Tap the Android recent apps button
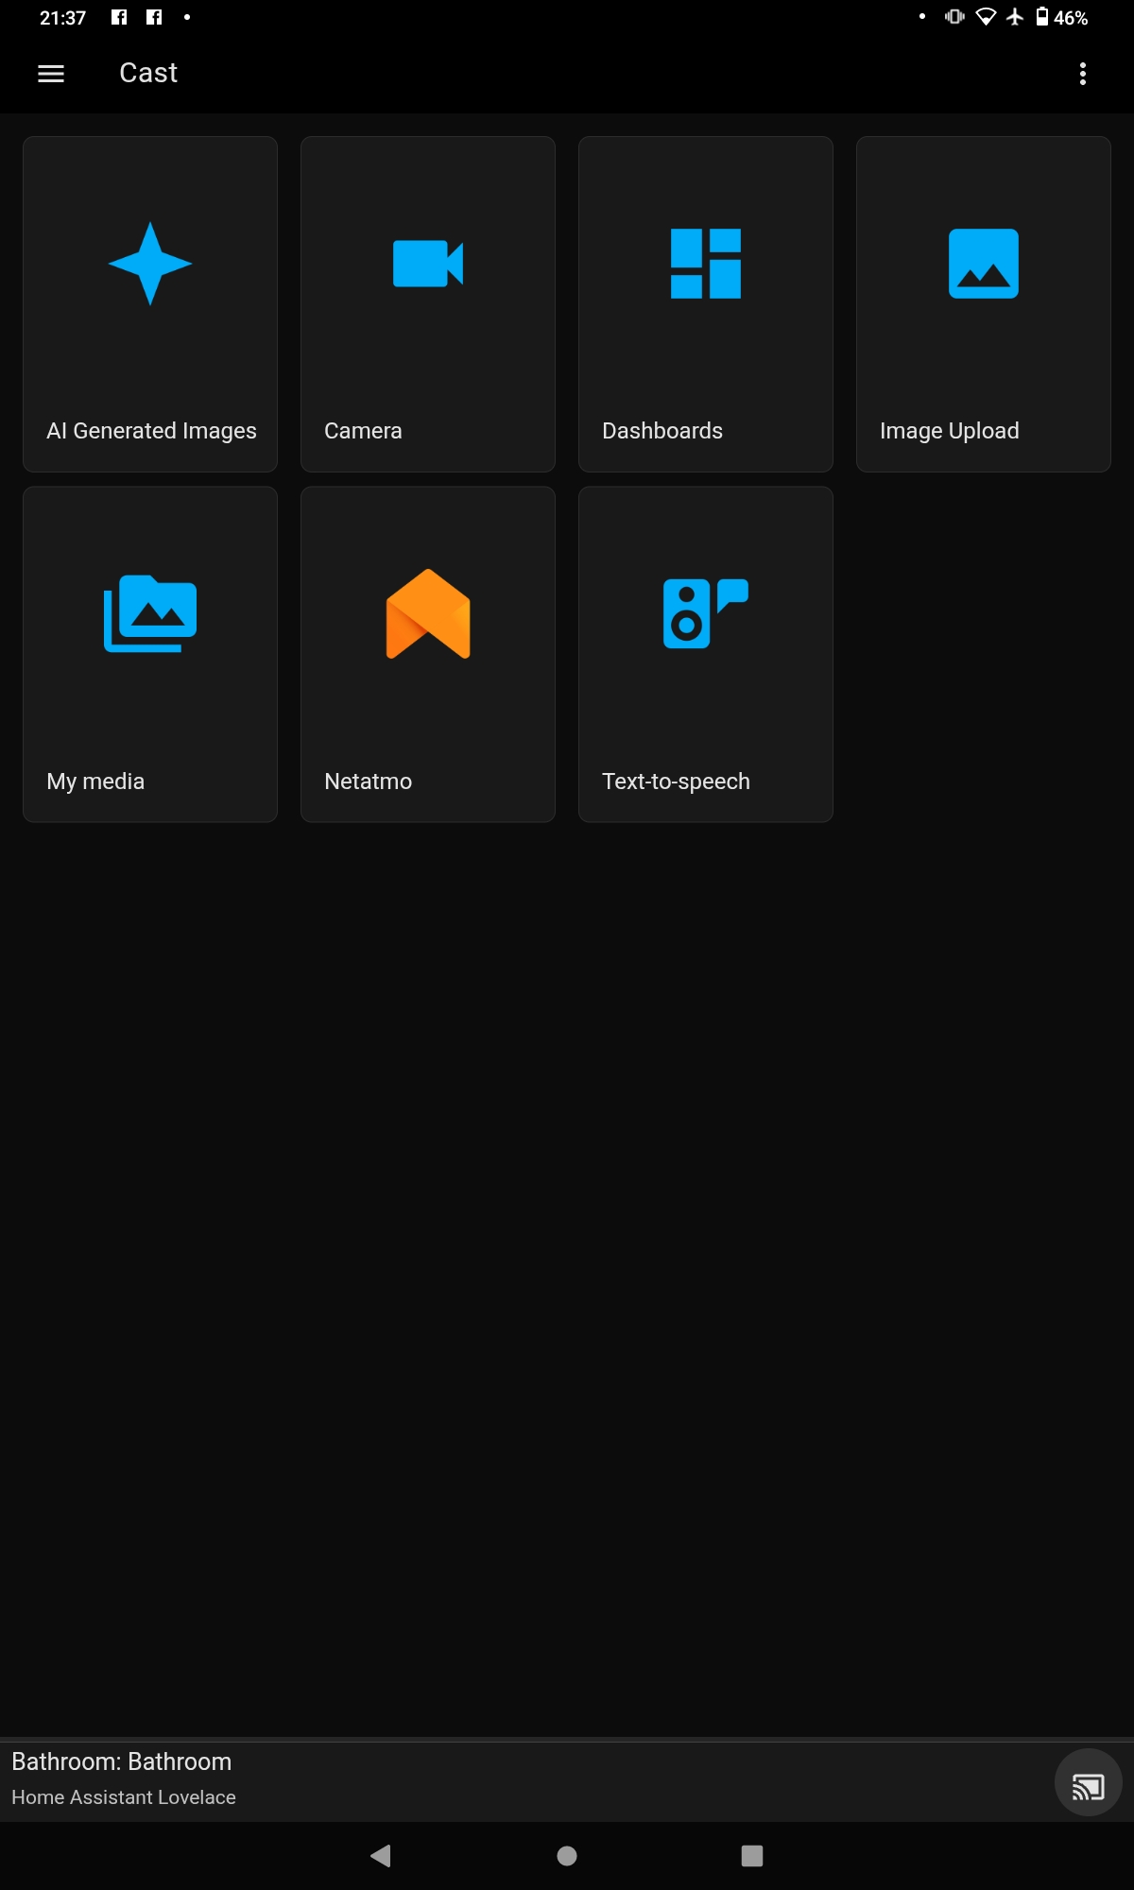This screenshot has width=1134, height=1890. tap(752, 1856)
